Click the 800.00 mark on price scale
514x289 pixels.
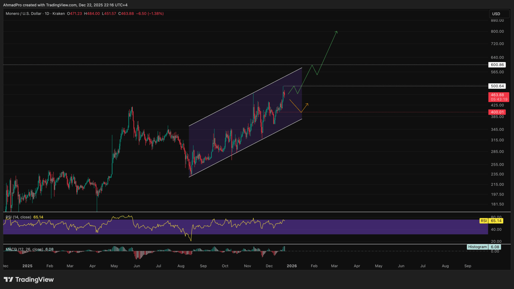coord(497,31)
